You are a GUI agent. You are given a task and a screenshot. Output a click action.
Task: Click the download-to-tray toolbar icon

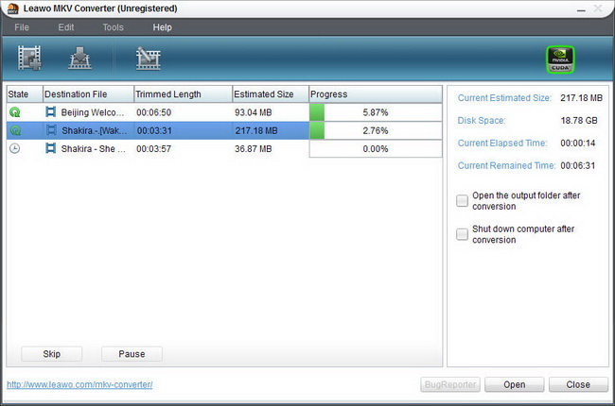click(x=79, y=58)
